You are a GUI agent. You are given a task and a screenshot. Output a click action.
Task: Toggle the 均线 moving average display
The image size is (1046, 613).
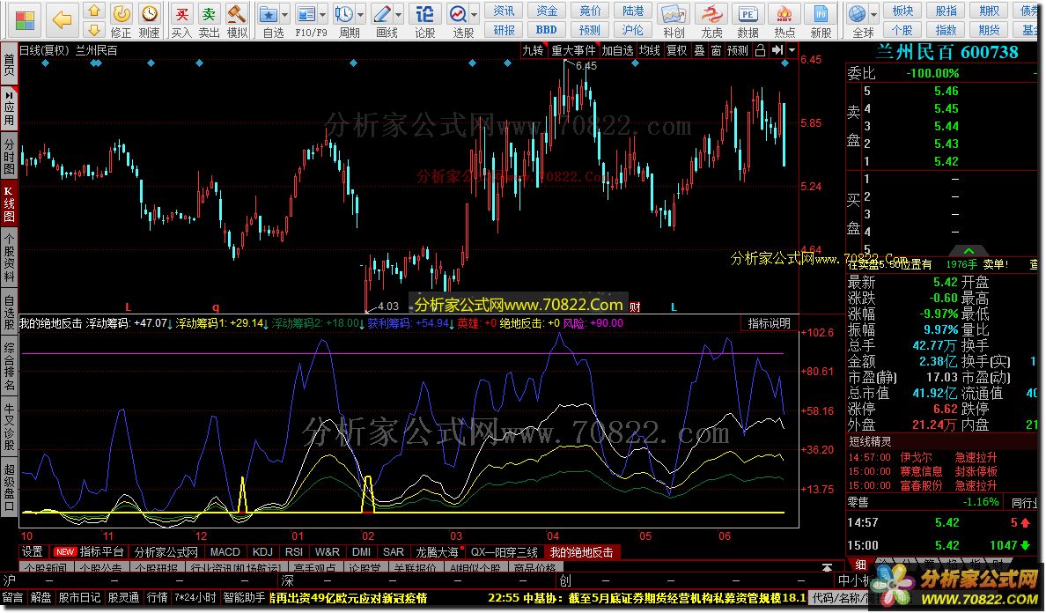(649, 50)
